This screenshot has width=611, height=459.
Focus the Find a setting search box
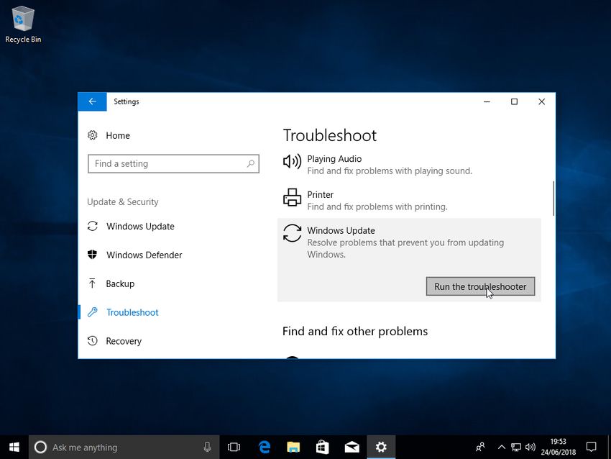coord(173,164)
